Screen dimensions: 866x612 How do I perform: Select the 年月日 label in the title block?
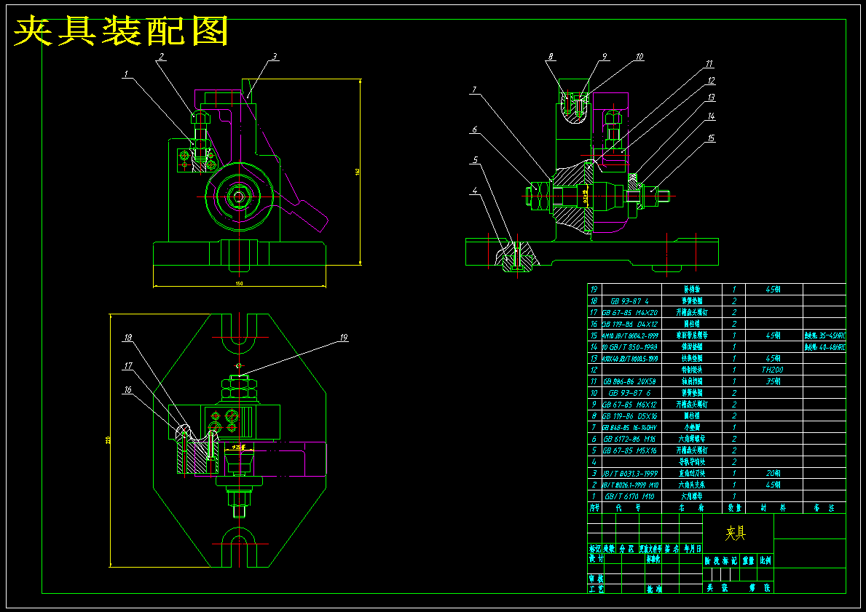pyautogui.click(x=692, y=549)
